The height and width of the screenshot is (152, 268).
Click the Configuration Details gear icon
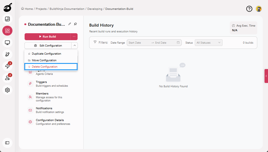pyautogui.click(x=30, y=122)
